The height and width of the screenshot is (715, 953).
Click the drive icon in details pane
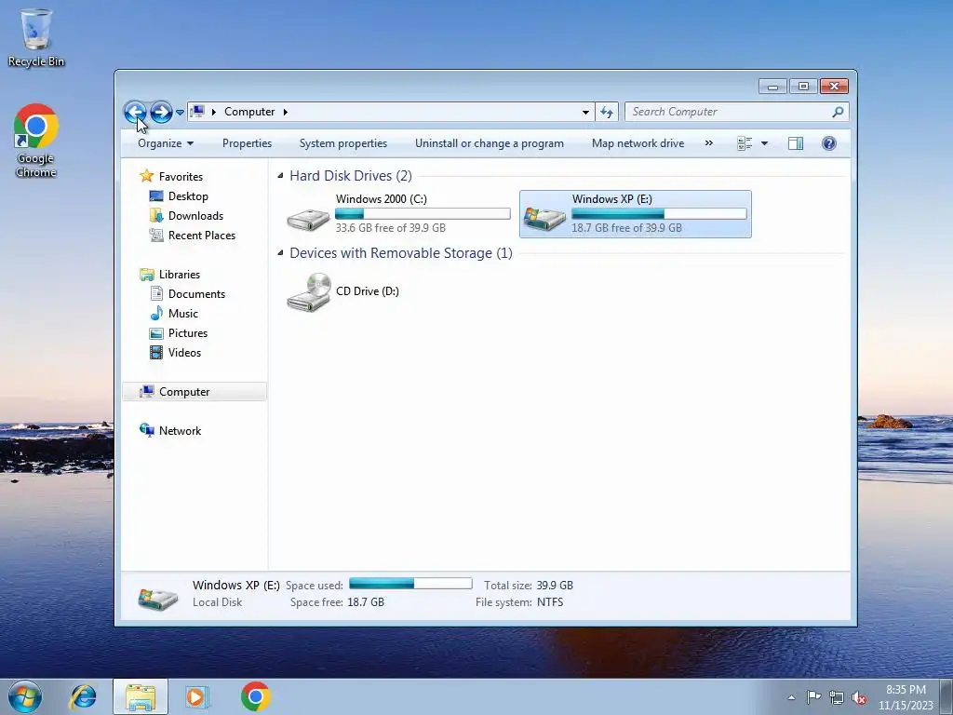(158, 599)
